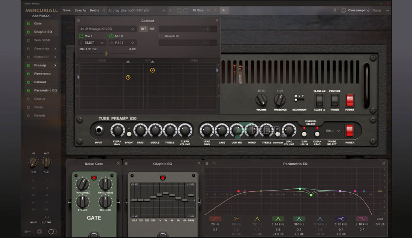Viewport: 412px width, 238px height.
Task: Click the Gate pedal THRESHOLD knob
Action: [x=82, y=184]
